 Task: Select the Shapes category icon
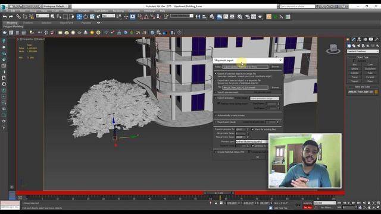[354, 46]
